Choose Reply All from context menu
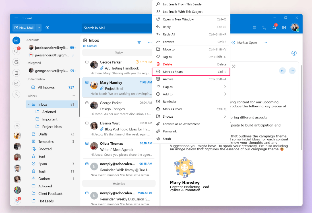312x213 pixels. 191,34
